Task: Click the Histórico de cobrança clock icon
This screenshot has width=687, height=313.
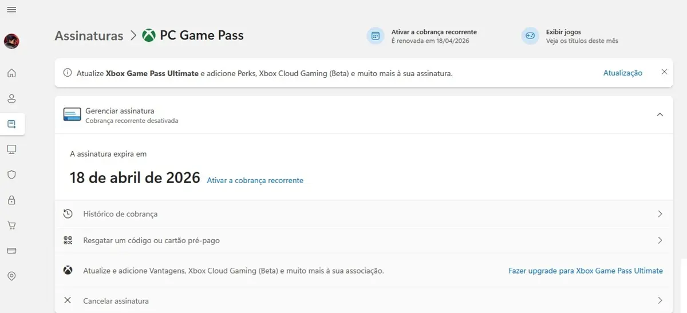Action: coord(68,213)
